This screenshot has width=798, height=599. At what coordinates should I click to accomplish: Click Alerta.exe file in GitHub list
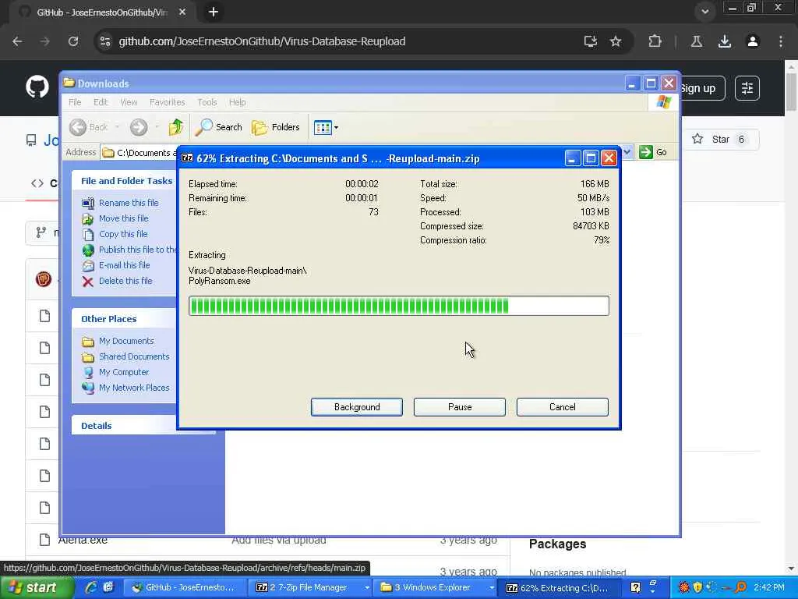point(83,540)
